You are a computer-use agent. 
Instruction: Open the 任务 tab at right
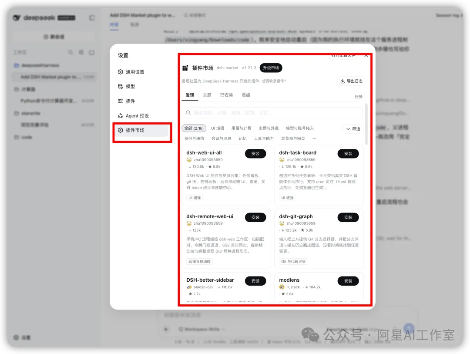(x=359, y=97)
